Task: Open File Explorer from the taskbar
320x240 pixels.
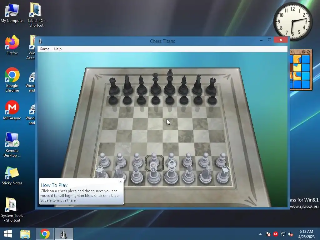Action: (x=25, y=234)
